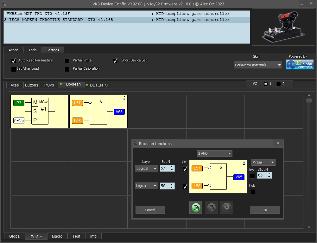
Task: Click the reset arrow icon in Boolean functions
Action: (x=227, y=208)
